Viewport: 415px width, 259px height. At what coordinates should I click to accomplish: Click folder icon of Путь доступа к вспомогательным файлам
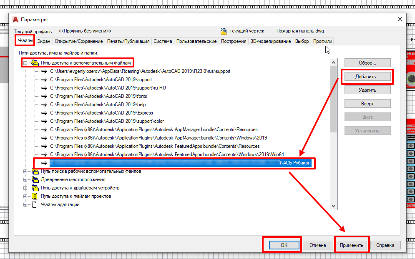(35, 63)
